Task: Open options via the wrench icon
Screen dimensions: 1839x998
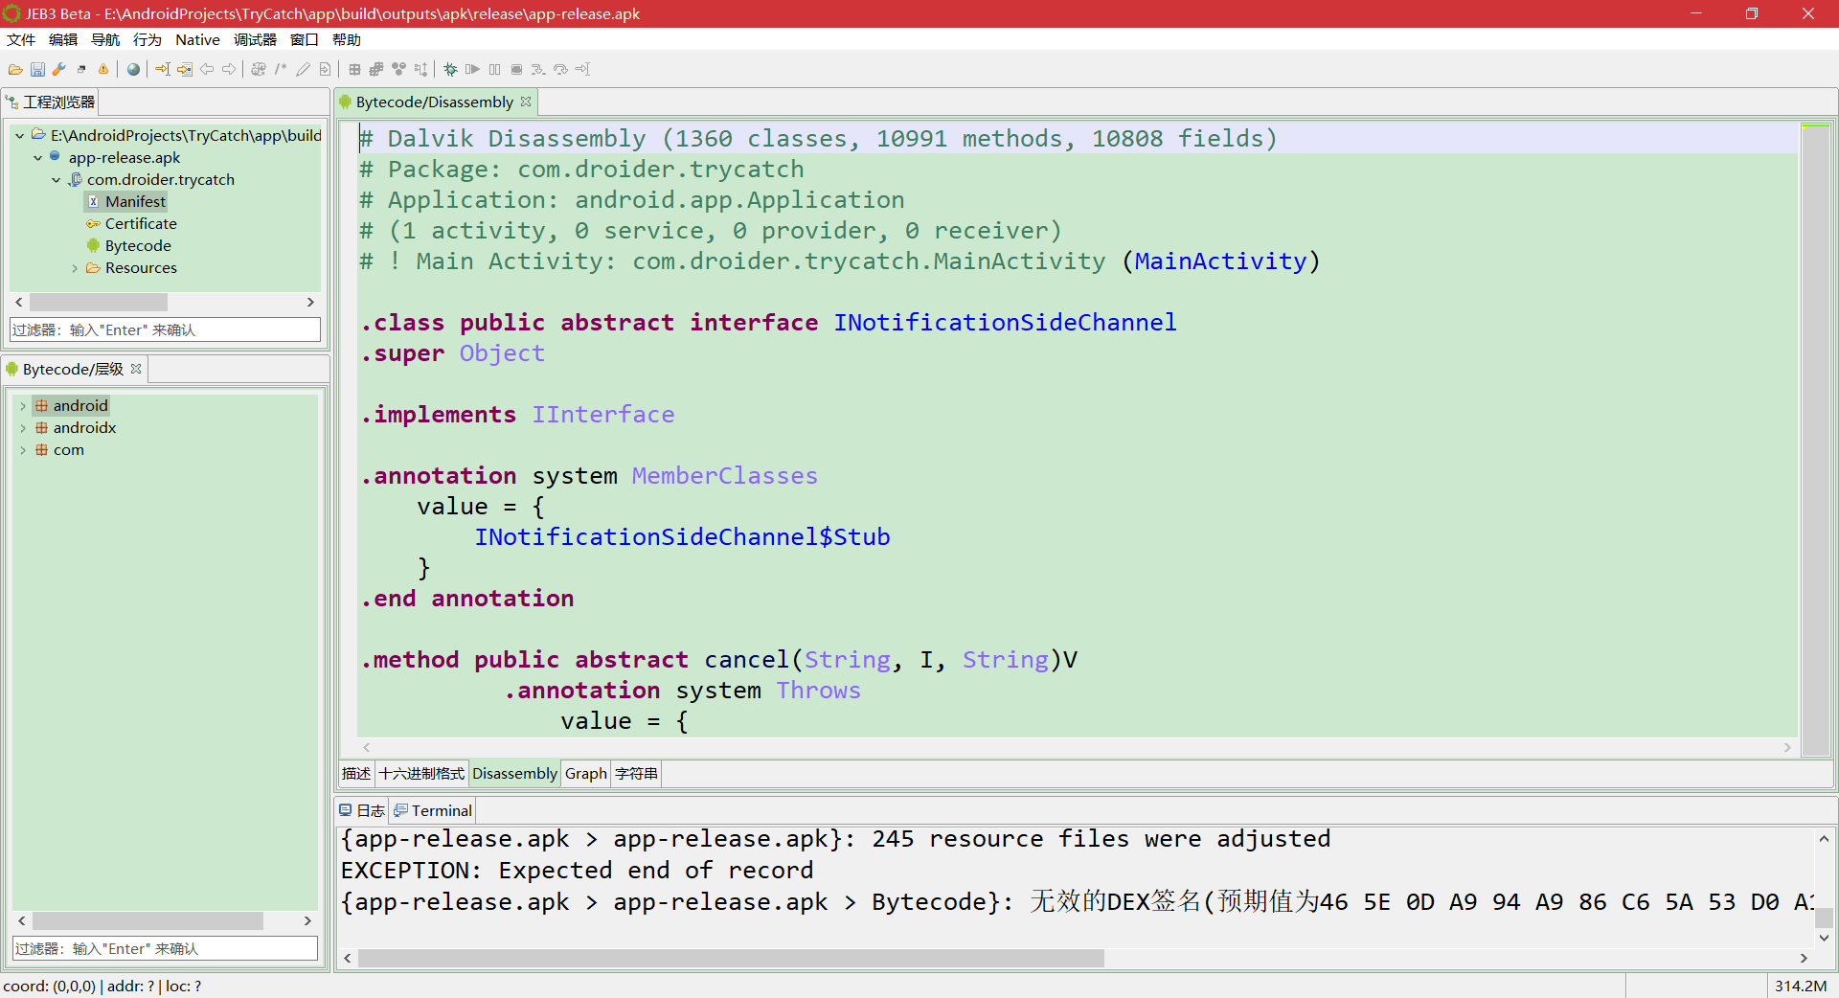Action: point(58,69)
